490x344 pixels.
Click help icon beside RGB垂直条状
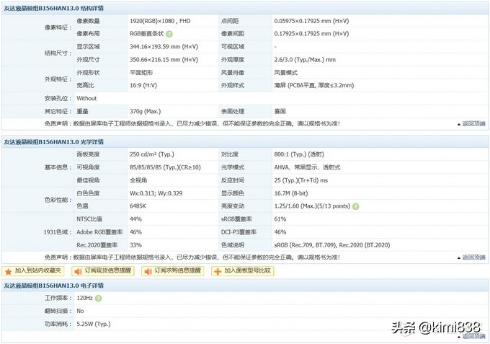[x=169, y=34]
